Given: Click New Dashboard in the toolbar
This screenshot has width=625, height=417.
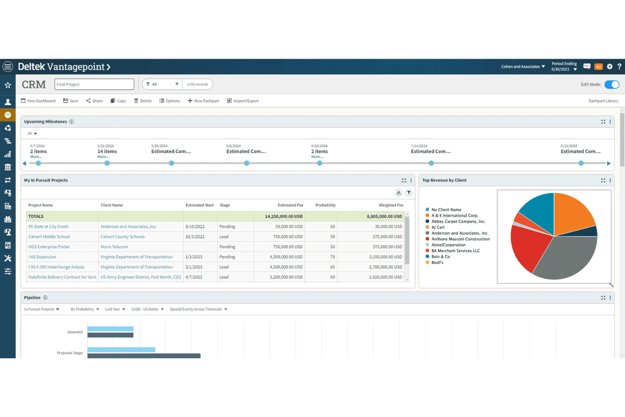Looking at the screenshot, I should click(38, 101).
